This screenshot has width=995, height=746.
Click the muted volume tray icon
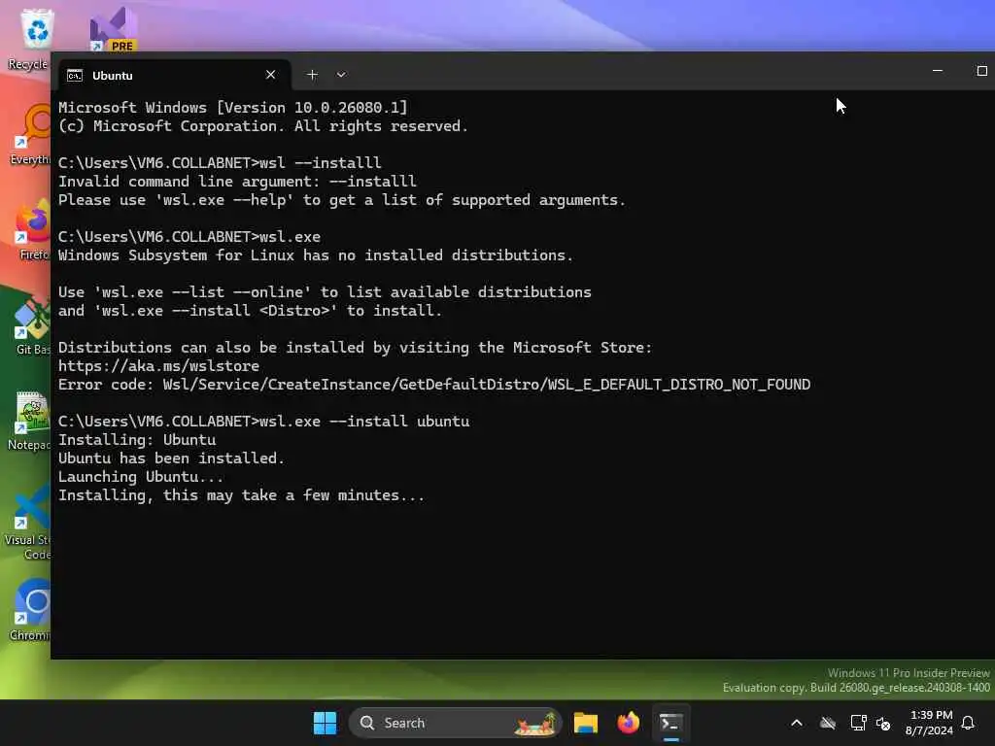[883, 723]
